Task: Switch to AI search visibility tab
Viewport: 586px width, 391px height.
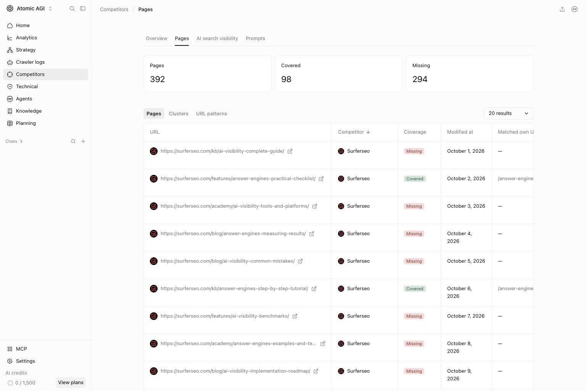Action: coord(217,39)
